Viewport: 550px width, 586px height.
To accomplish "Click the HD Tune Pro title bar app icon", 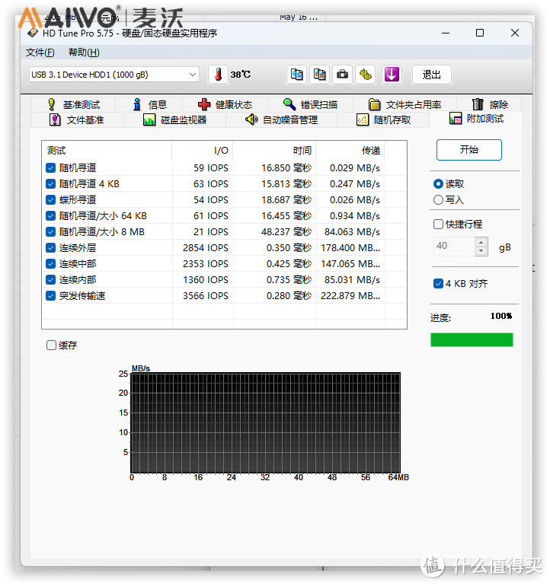I will 33,33.
